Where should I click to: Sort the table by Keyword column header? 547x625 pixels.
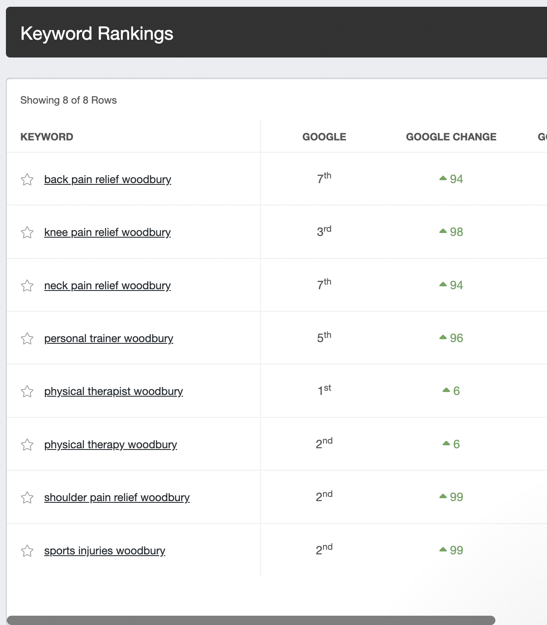(47, 137)
